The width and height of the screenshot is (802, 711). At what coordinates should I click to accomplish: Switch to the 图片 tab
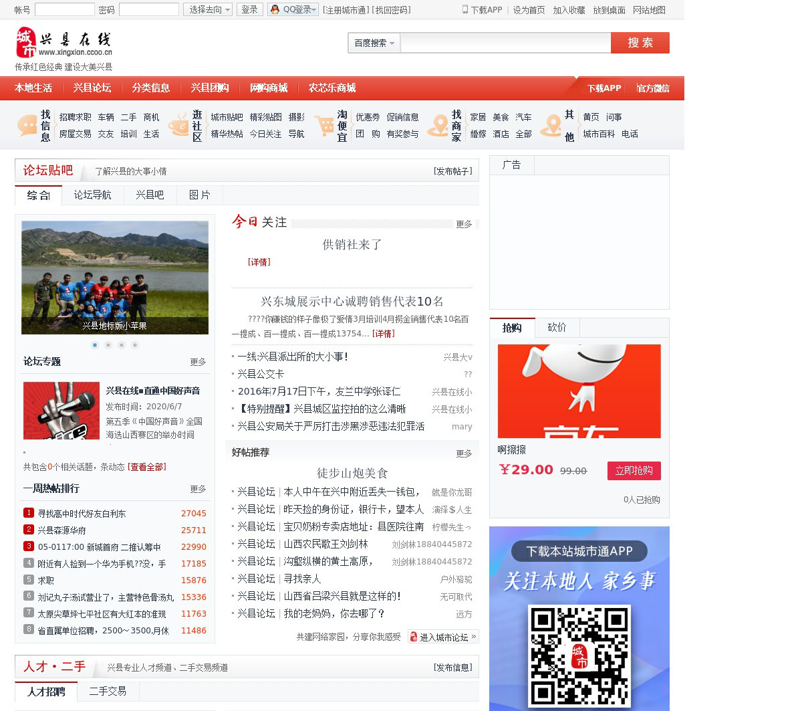click(x=199, y=195)
